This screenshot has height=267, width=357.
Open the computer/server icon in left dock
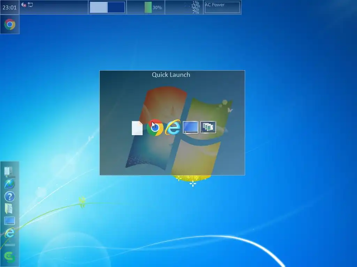(x=9, y=172)
